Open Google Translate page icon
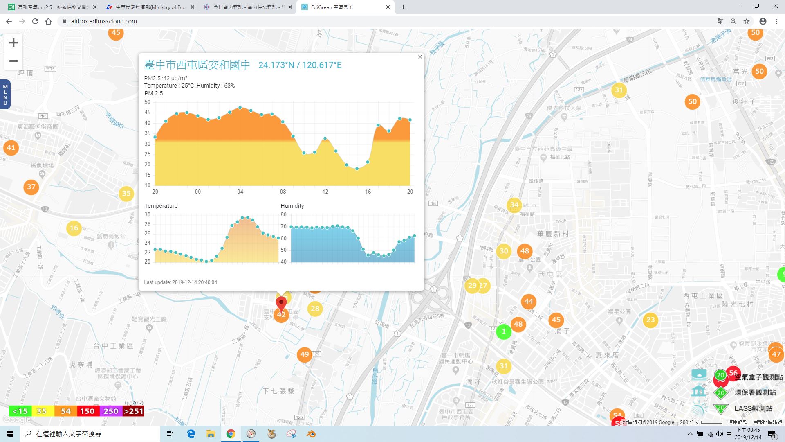The height and width of the screenshot is (442, 785). click(x=720, y=21)
